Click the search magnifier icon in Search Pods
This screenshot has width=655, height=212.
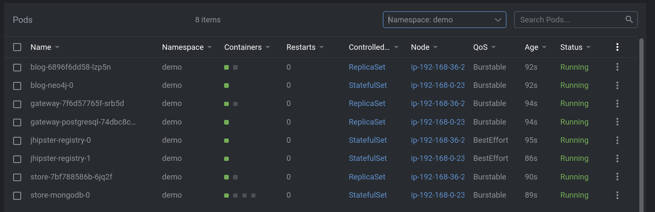[x=629, y=19]
